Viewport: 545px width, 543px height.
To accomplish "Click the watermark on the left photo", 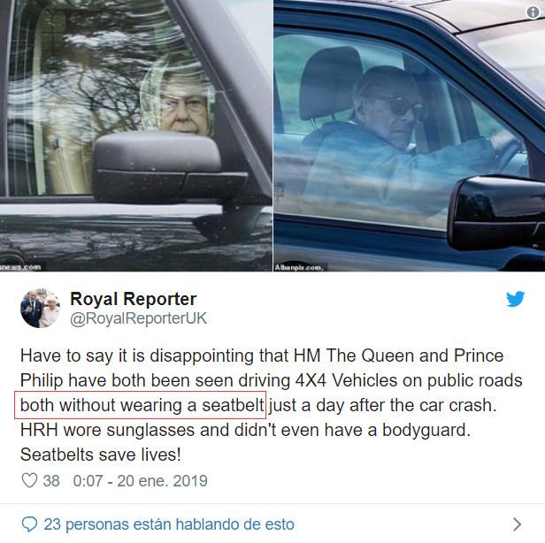I will coord(21,267).
